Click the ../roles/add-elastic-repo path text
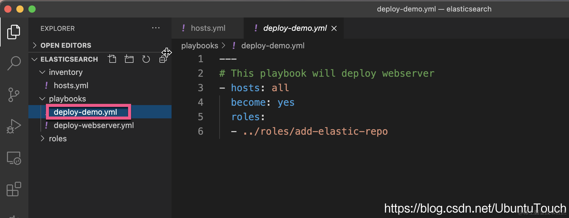569x218 pixels. [x=315, y=131]
